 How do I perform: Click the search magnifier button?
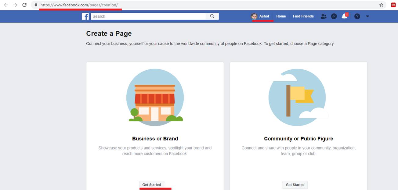[x=212, y=16]
